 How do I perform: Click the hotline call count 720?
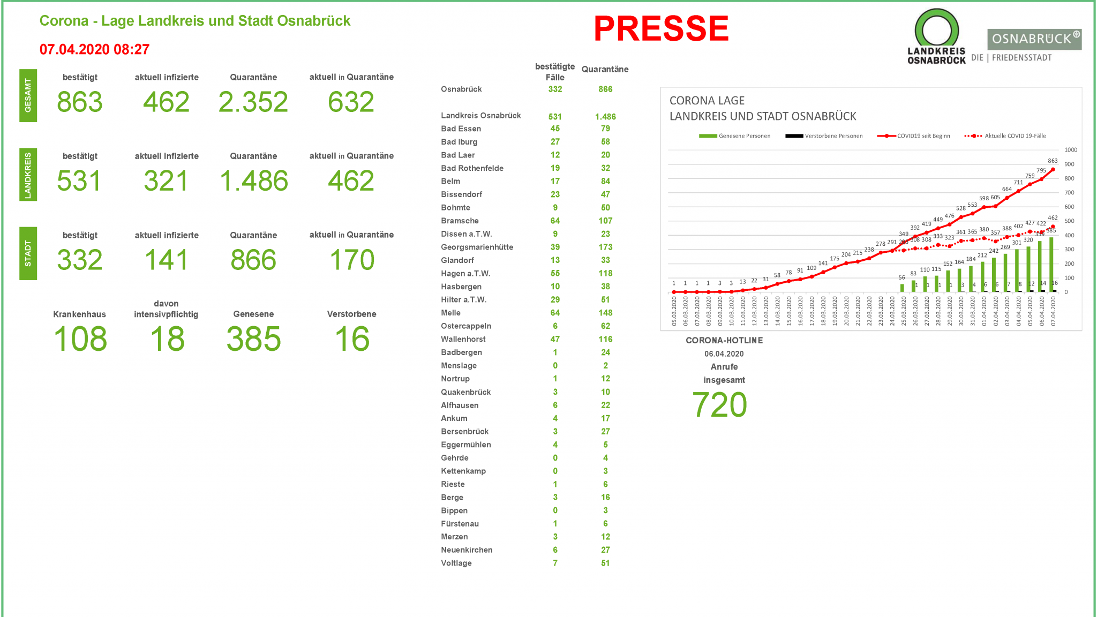pyautogui.click(x=719, y=405)
